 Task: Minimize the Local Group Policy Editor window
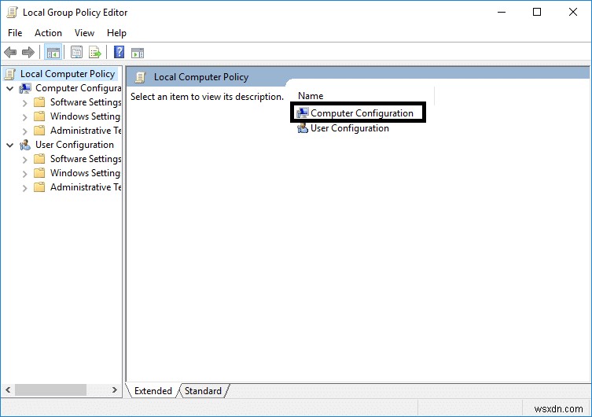tap(502, 12)
